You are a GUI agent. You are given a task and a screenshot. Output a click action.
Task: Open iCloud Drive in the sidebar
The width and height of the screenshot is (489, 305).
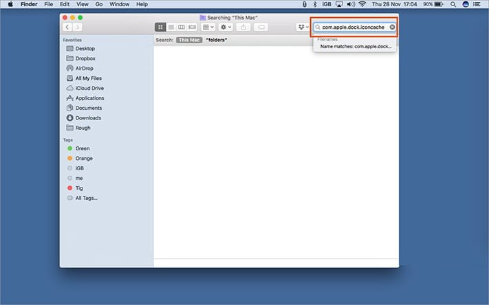point(85,88)
